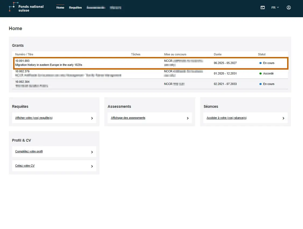This screenshot has width=303, height=229.
Task: Open the user account profile icon
Action: (x=289, y=8)
